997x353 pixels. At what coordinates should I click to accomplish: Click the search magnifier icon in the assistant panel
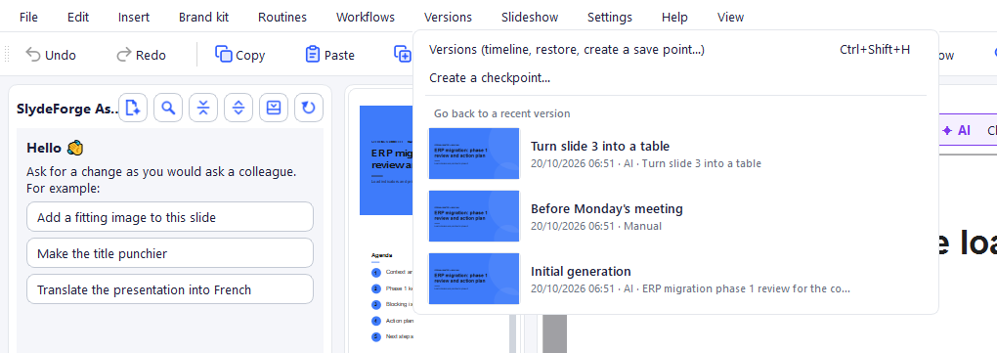pos(168,109)
